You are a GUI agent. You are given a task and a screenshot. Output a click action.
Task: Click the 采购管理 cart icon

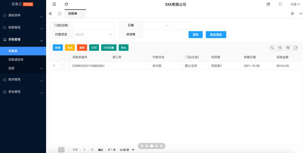[5, 40]
